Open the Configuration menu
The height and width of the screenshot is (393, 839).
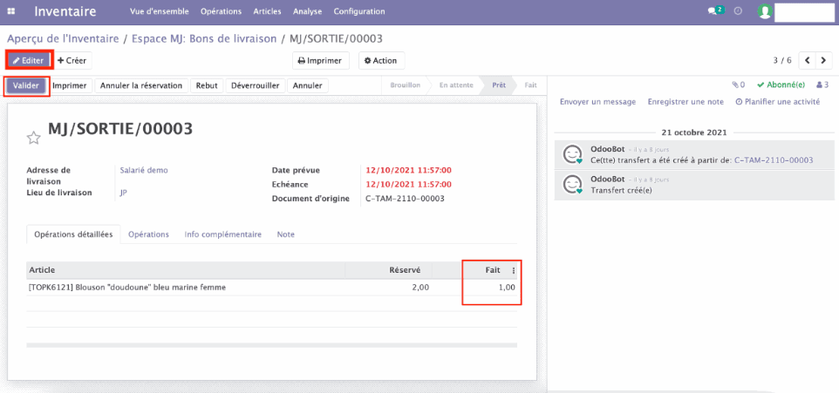[359, 11]
